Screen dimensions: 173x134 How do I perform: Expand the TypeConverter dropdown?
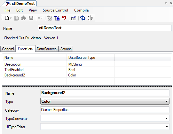[167, 118]
